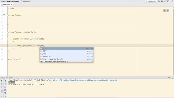The width and height of the screenshot is (174, 98).
Task: Select 'http_response_header' completion suggestion
Action: [66, 59]
